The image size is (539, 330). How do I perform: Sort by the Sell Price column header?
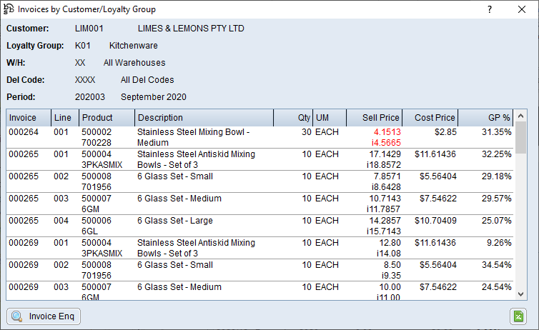pos(375,118)
